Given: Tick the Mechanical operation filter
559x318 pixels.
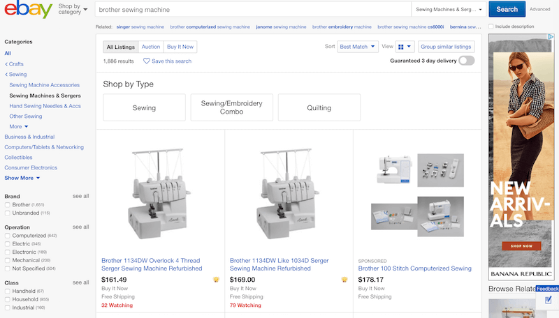Looking at the screenshot, I should (x=8, y=260).
